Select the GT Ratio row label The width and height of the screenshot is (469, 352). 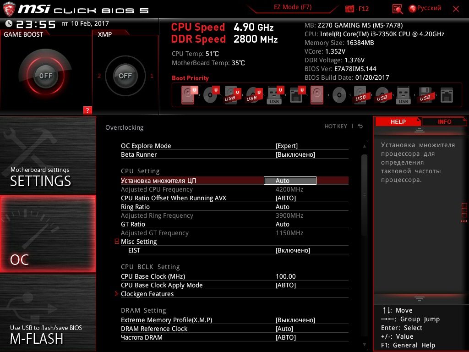[x=133, y=224]
